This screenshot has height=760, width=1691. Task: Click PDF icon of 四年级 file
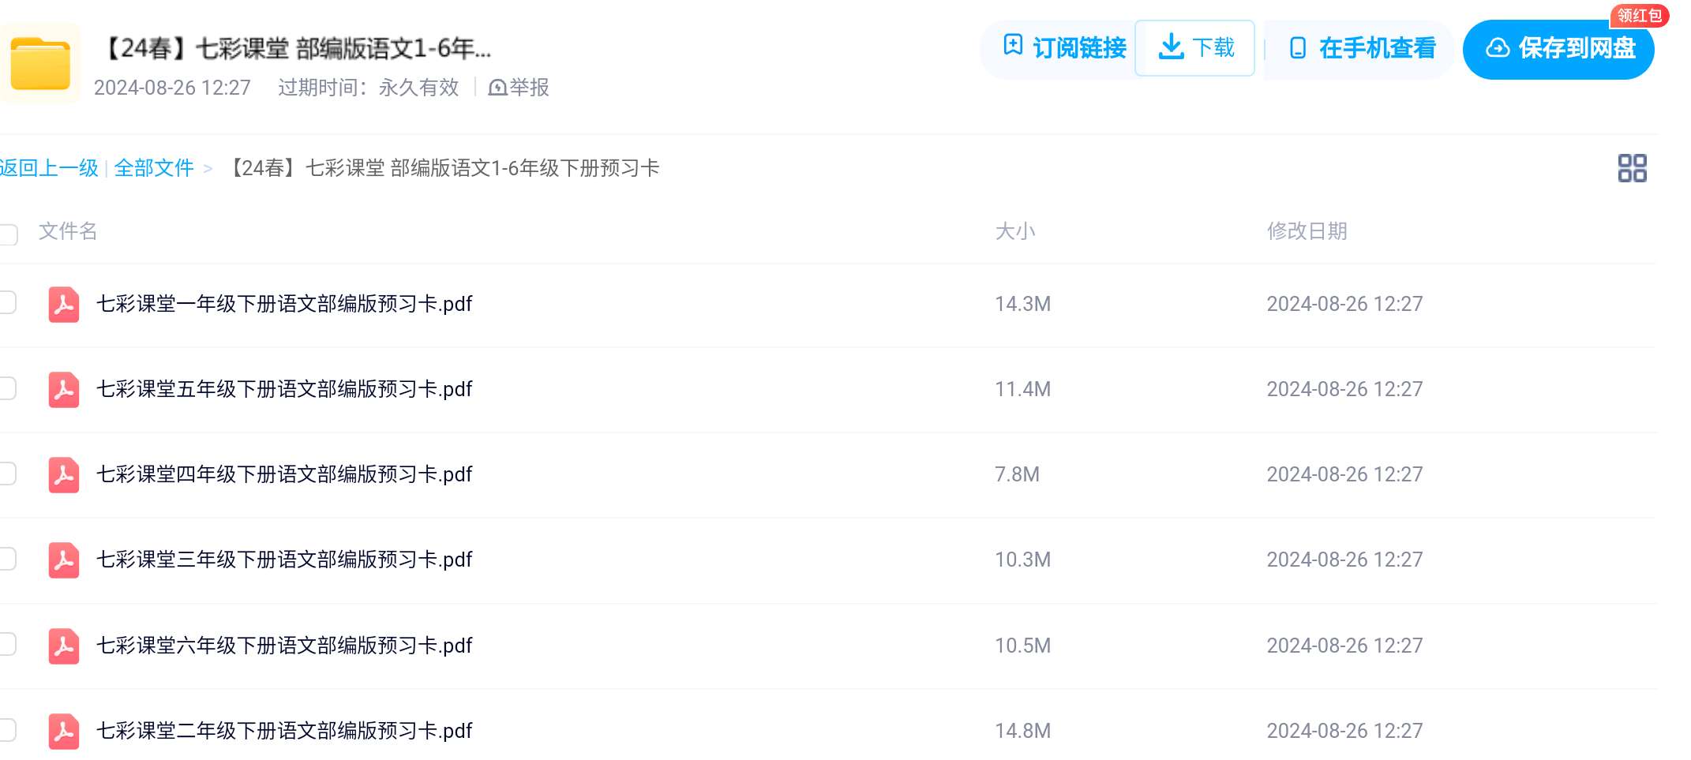click(64, 475)
